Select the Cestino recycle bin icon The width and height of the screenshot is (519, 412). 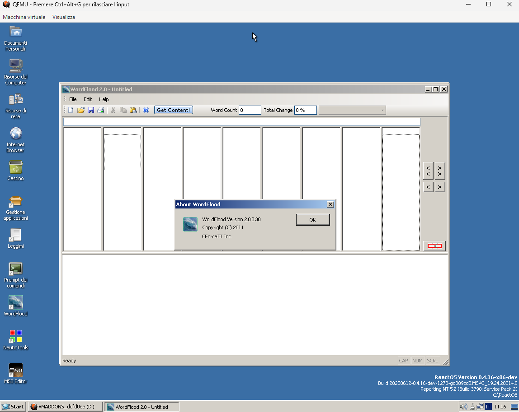coord(15,171)
